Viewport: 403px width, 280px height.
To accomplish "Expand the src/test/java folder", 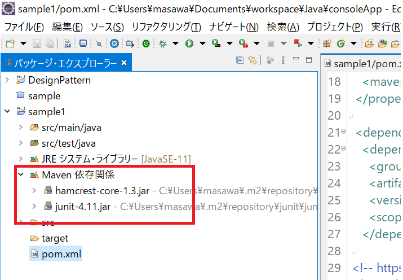I will tap(21, 143).
